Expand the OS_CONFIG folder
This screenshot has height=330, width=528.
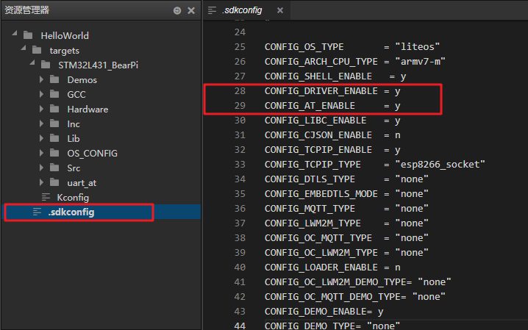point(41,153)
